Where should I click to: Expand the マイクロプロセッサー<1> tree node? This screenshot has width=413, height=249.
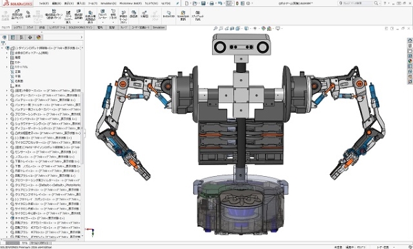(x=7, y=142)
